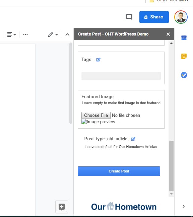Open the three-dot more toolbar options
This screenshot has height=217, width=193.
(x=25, y=34)
